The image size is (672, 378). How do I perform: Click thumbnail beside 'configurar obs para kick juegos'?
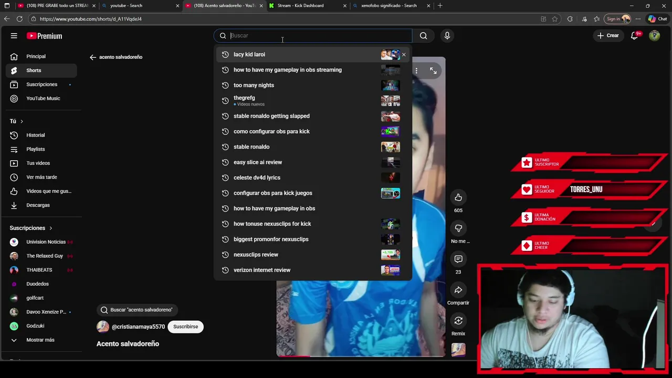[390, 193]
